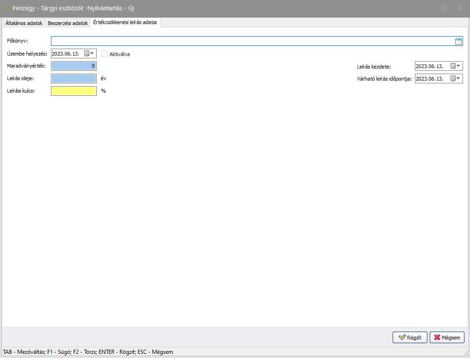Click the Mégsem cancel button
470x358 pixels.
click(x=447, y=338)
